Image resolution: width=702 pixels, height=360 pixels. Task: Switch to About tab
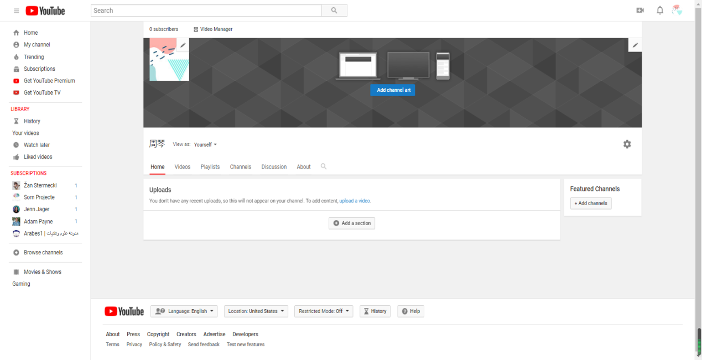[304, 167]
